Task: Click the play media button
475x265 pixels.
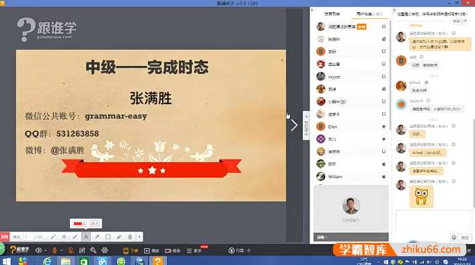Action: [x=151, y=251]
